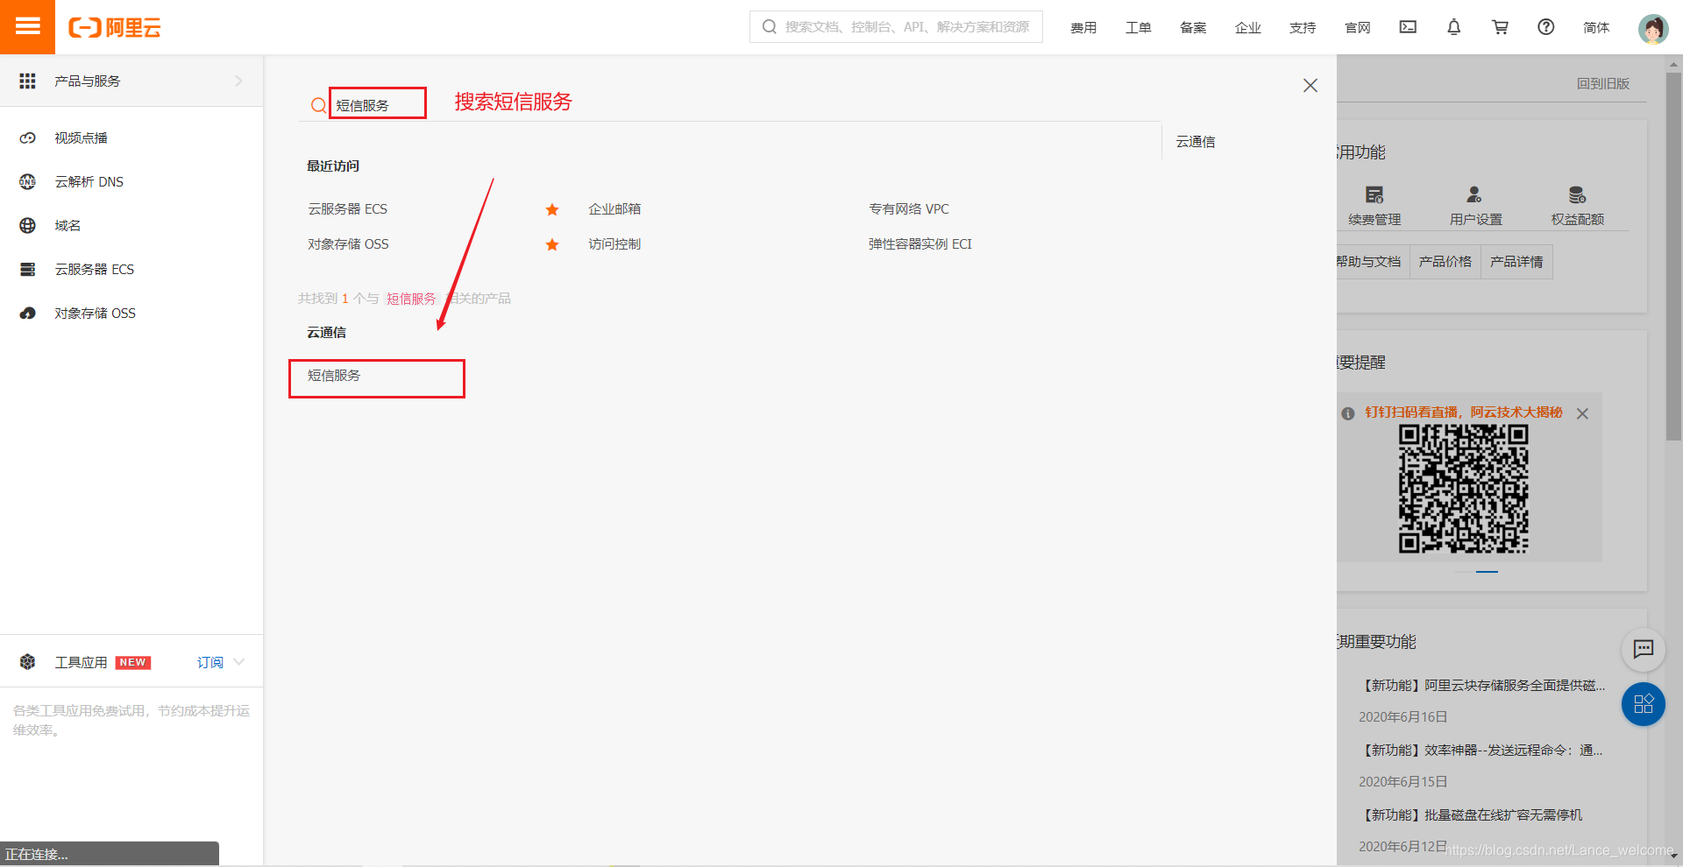Click the global search field
The width and height of the screenshot is (1683, 867).
[896, 26]
